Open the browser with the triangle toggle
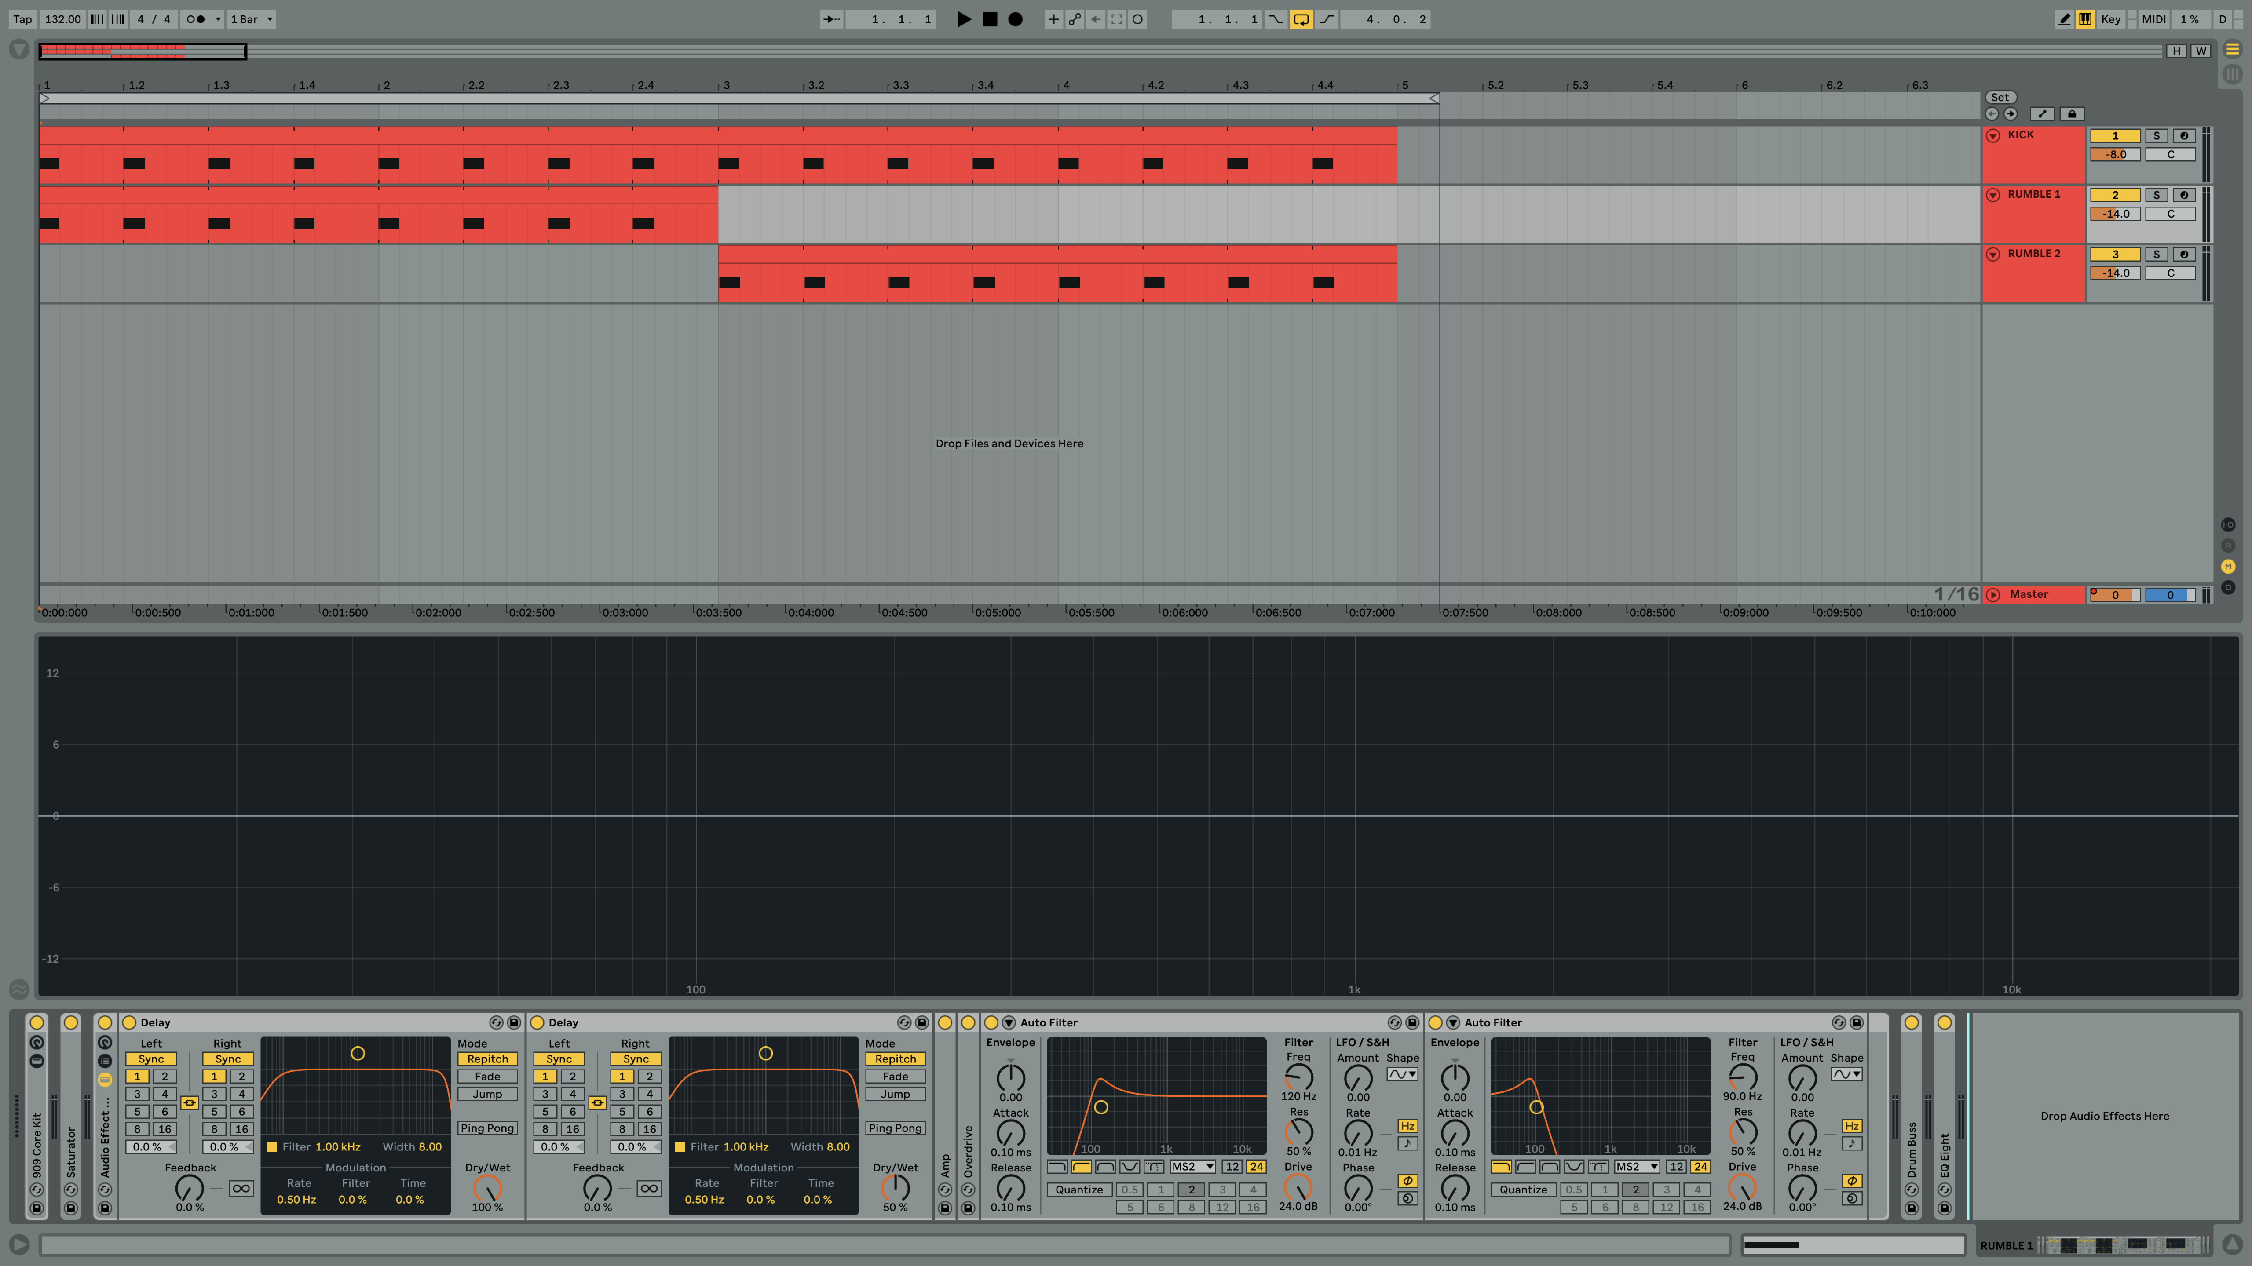The image size is (2252, 1266). (x=18, y=50)
